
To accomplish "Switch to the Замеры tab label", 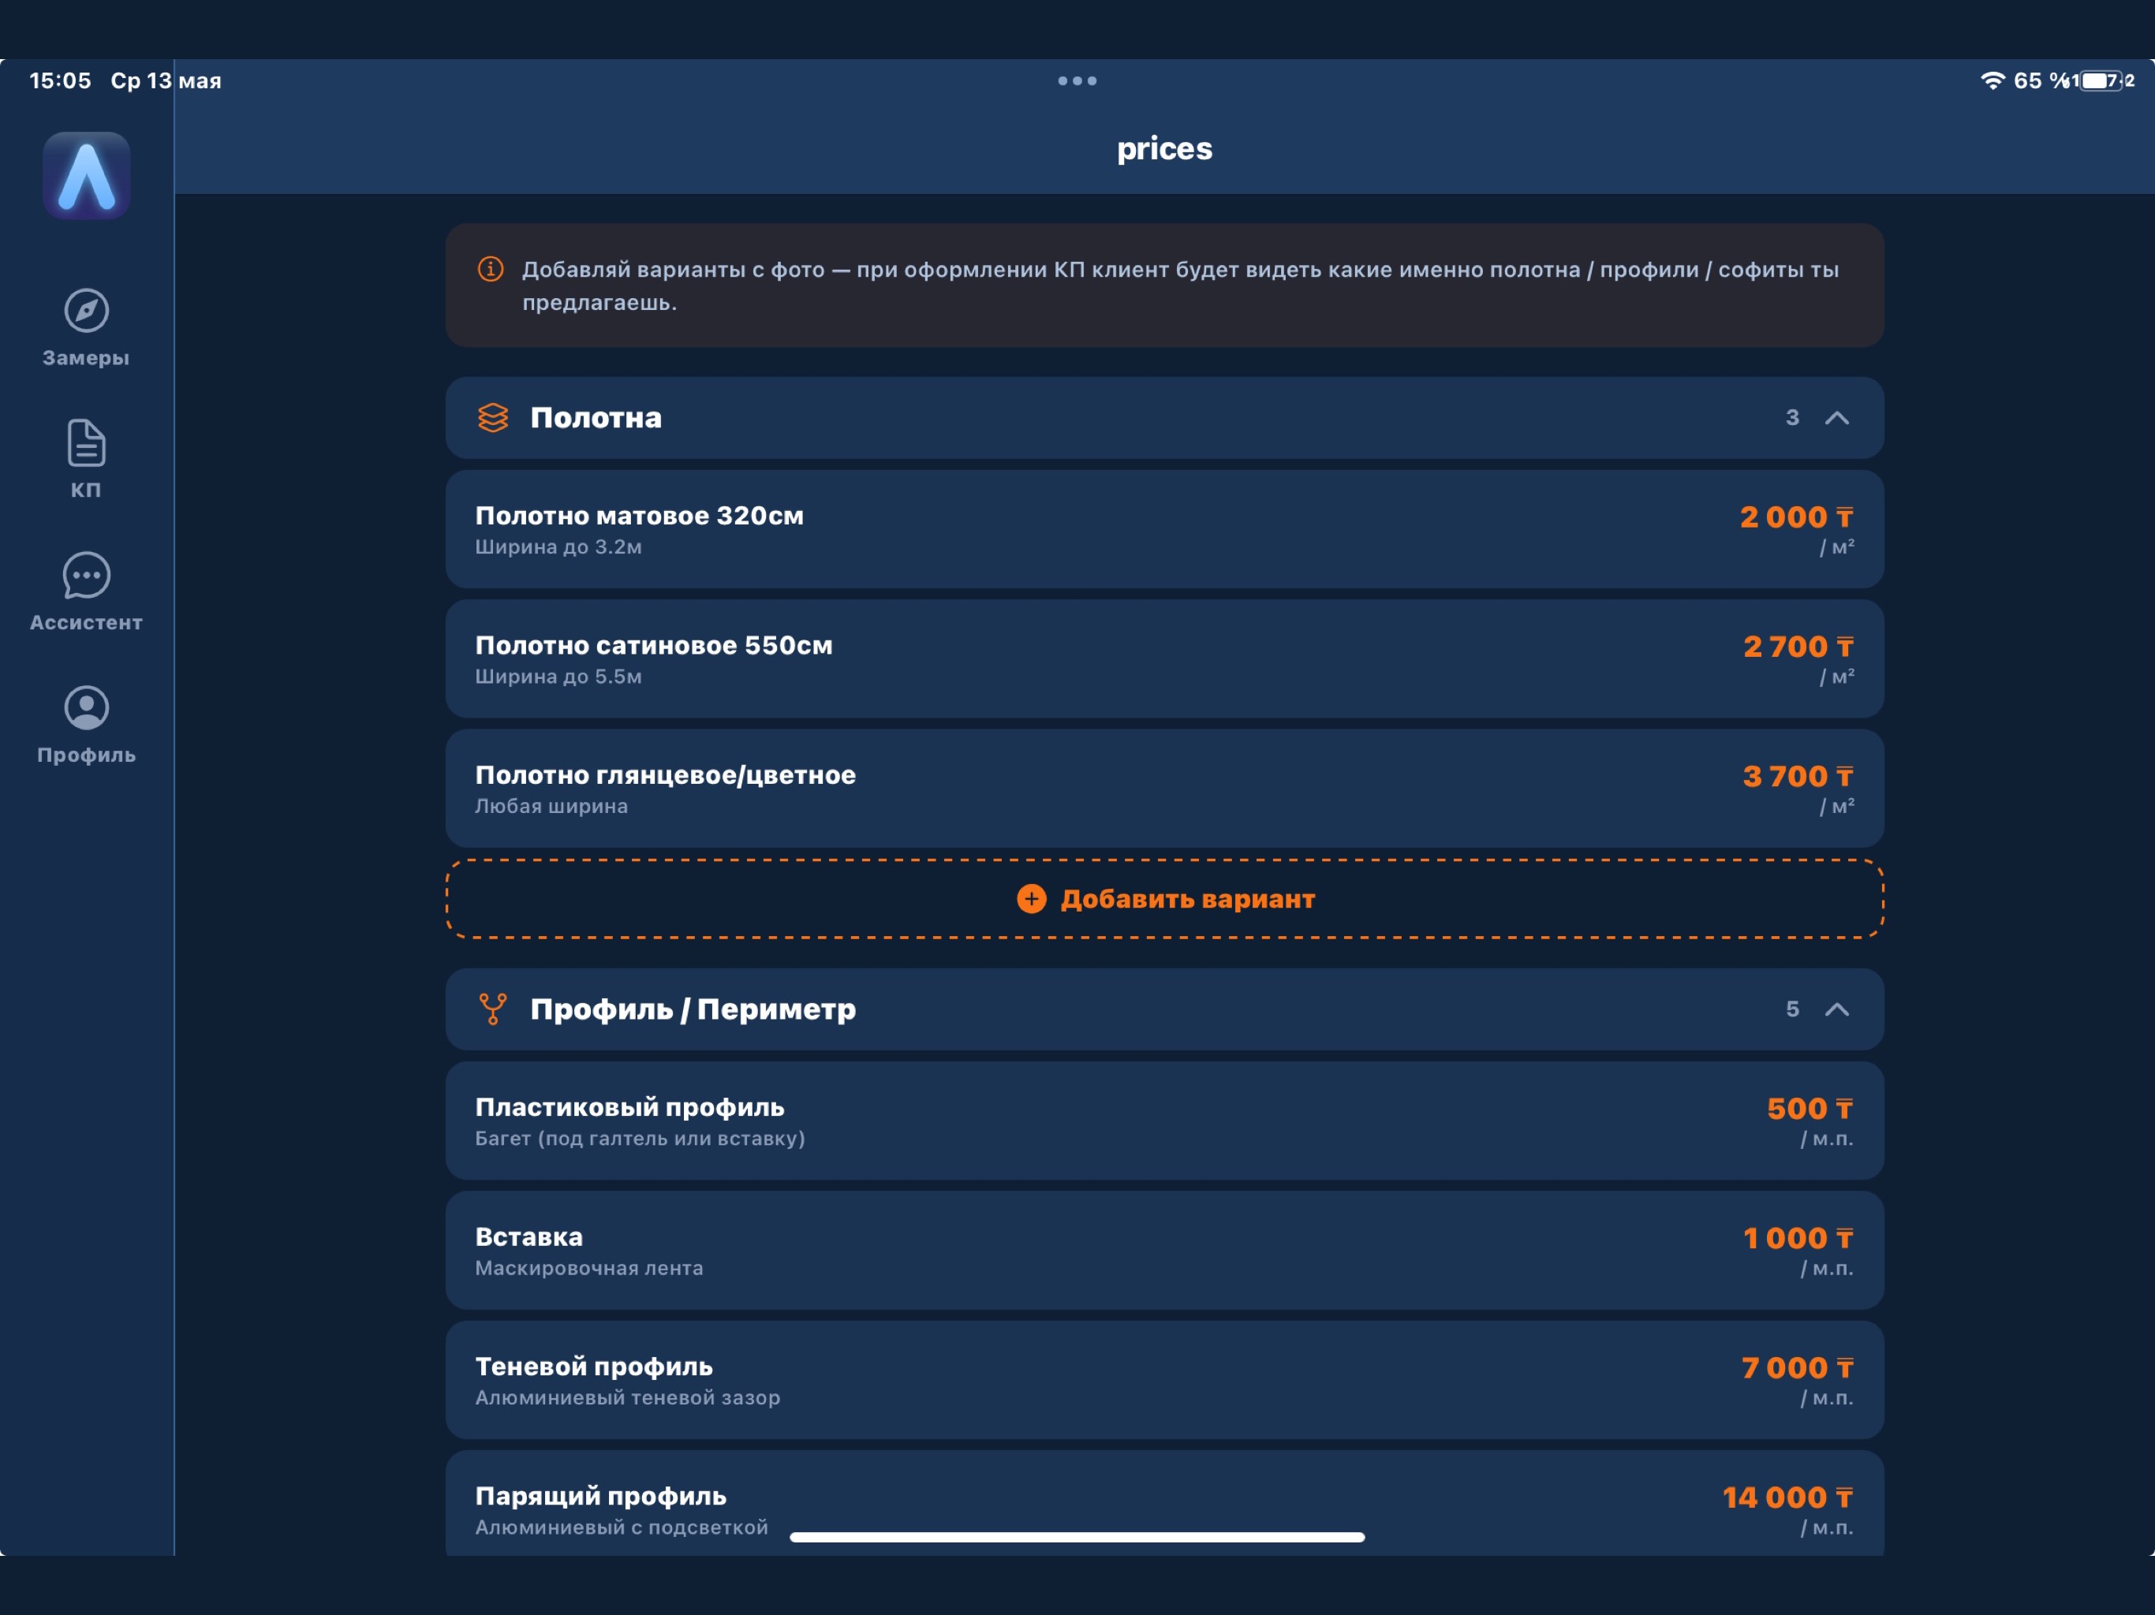I will tap(87, 359).
